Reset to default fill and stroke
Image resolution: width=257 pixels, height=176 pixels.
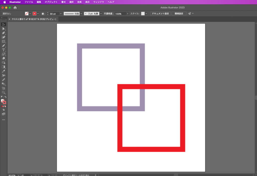click(x=2, y=97)
